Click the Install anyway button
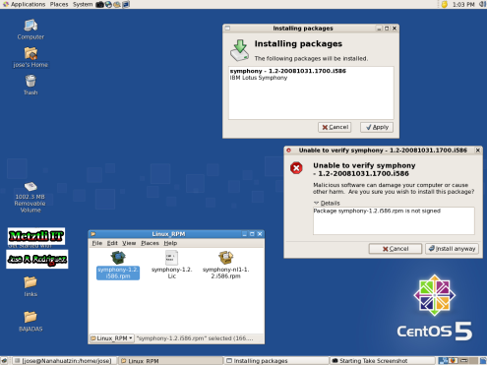This screenshot has width=487, height=365. point(452,249)
